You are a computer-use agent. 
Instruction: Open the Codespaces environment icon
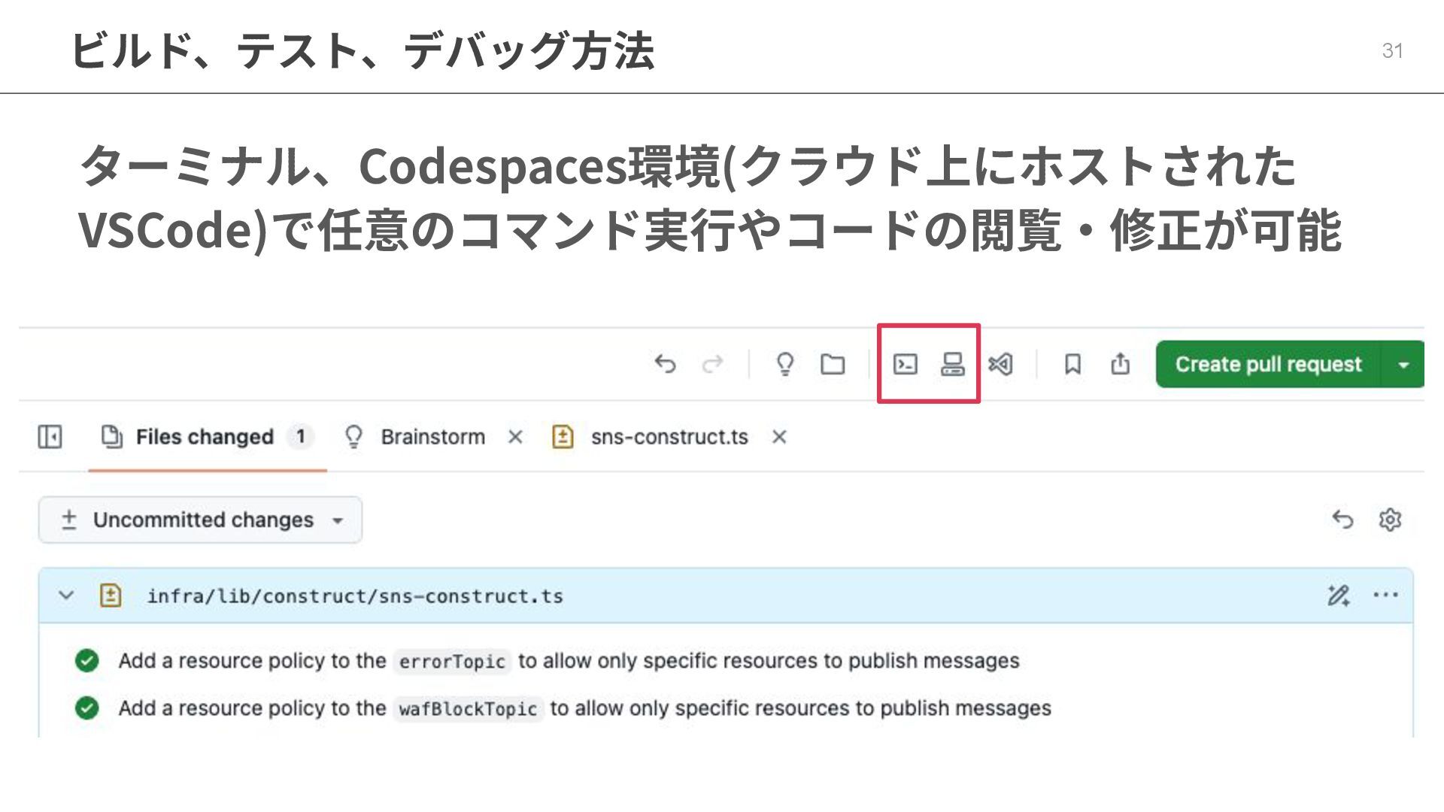click(x=952, y=365)
